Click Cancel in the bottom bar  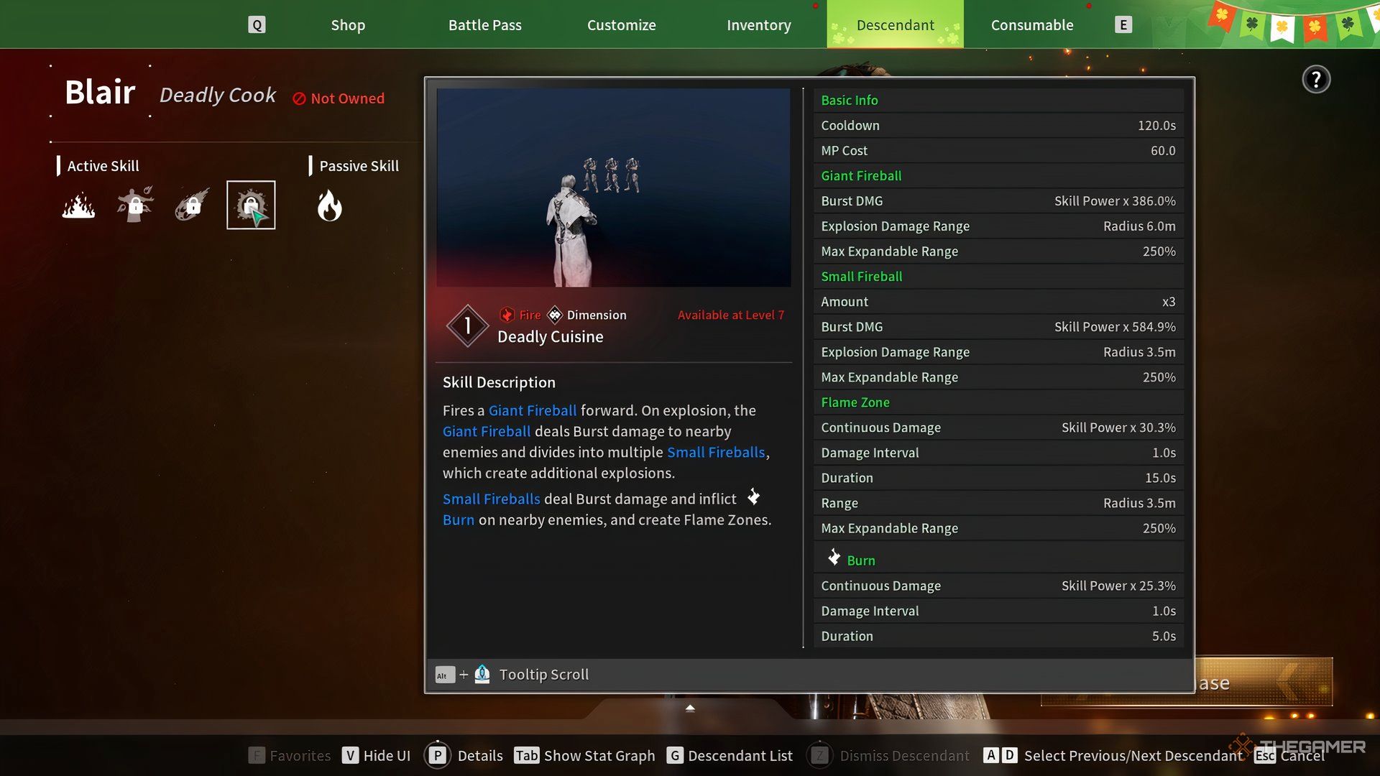[1302, 755]
